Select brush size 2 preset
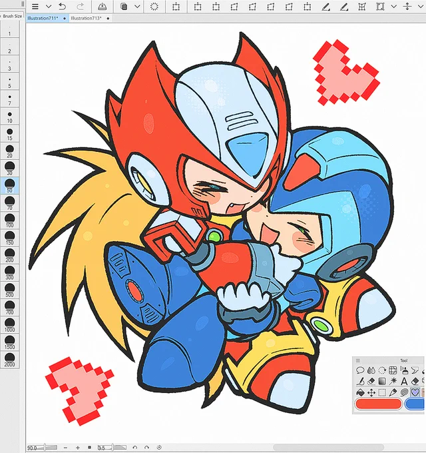426x453 pixels. tap(9, 47)
